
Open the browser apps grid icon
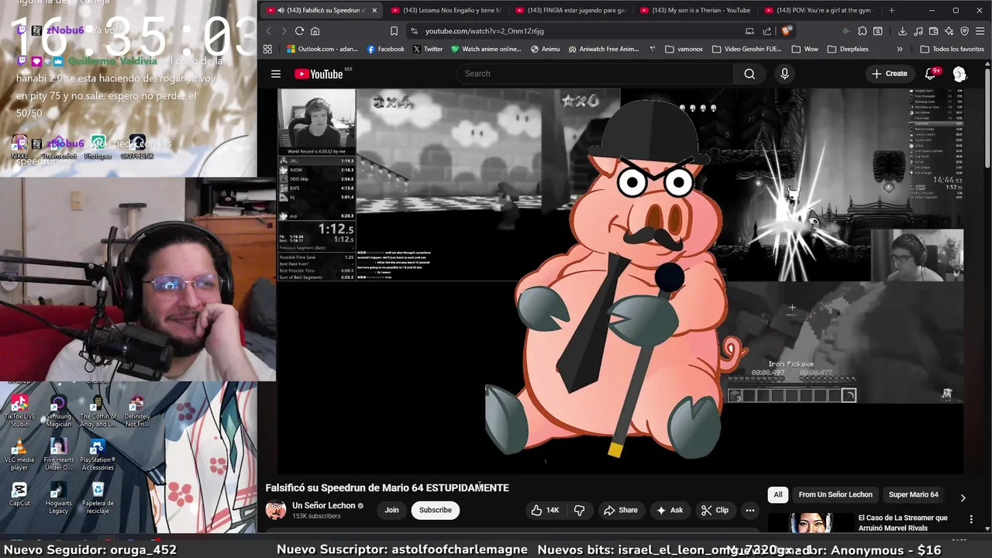coord(268,49)
